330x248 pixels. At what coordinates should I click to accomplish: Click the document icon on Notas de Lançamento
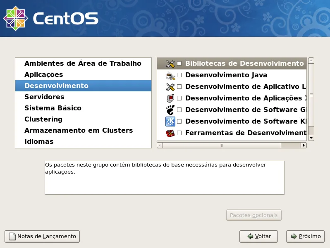click(x=12, y=236)
